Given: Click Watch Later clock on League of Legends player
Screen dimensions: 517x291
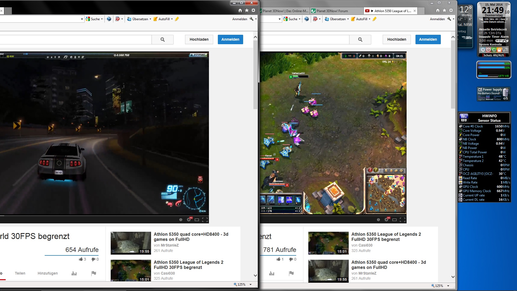Looking at the screenshot, I should (378, 220).
